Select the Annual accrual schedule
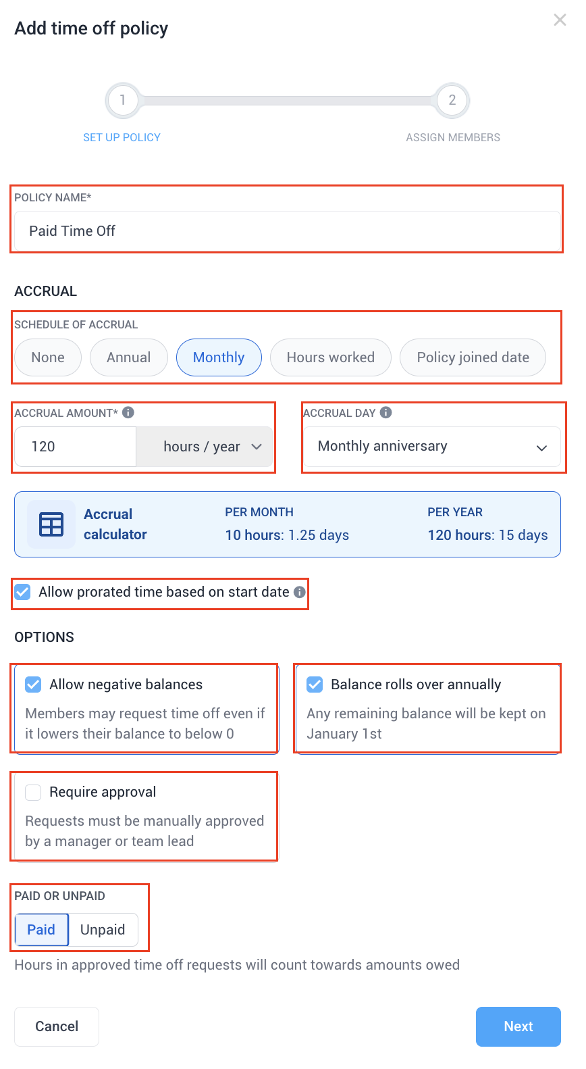Viewport: 586px width, 1069px height. coord(128,357)
